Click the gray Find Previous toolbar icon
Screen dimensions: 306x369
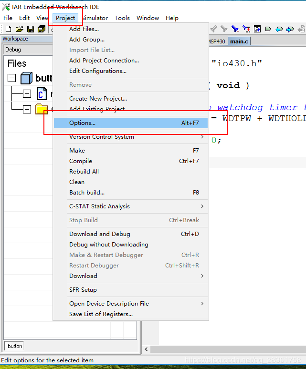214,29
